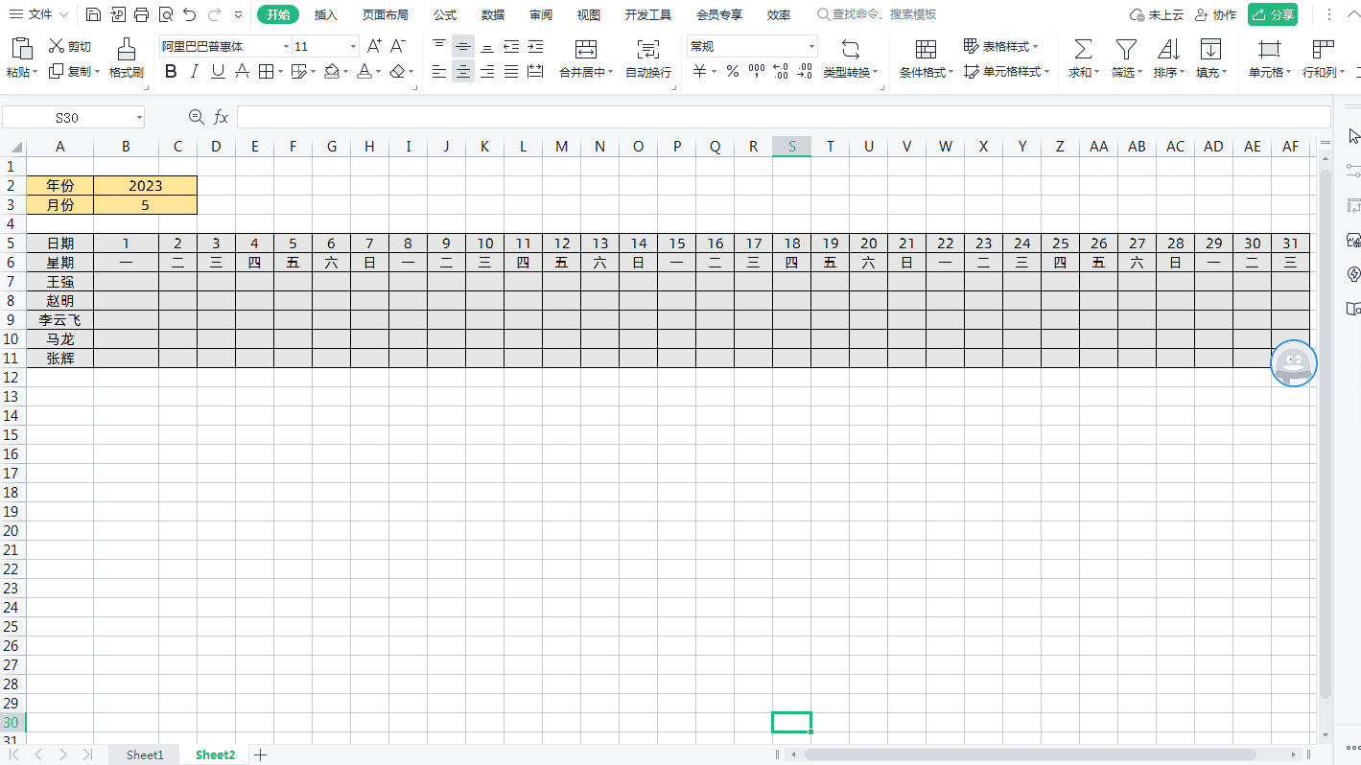Switch to Page Layout (页面布局) tab

[x=386, y=14]
